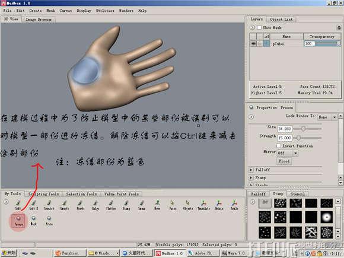Click the Flood button
The image size is (344, 258).
284,161
